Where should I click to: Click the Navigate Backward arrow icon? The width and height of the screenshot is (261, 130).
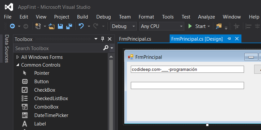[x=12, y=26]
